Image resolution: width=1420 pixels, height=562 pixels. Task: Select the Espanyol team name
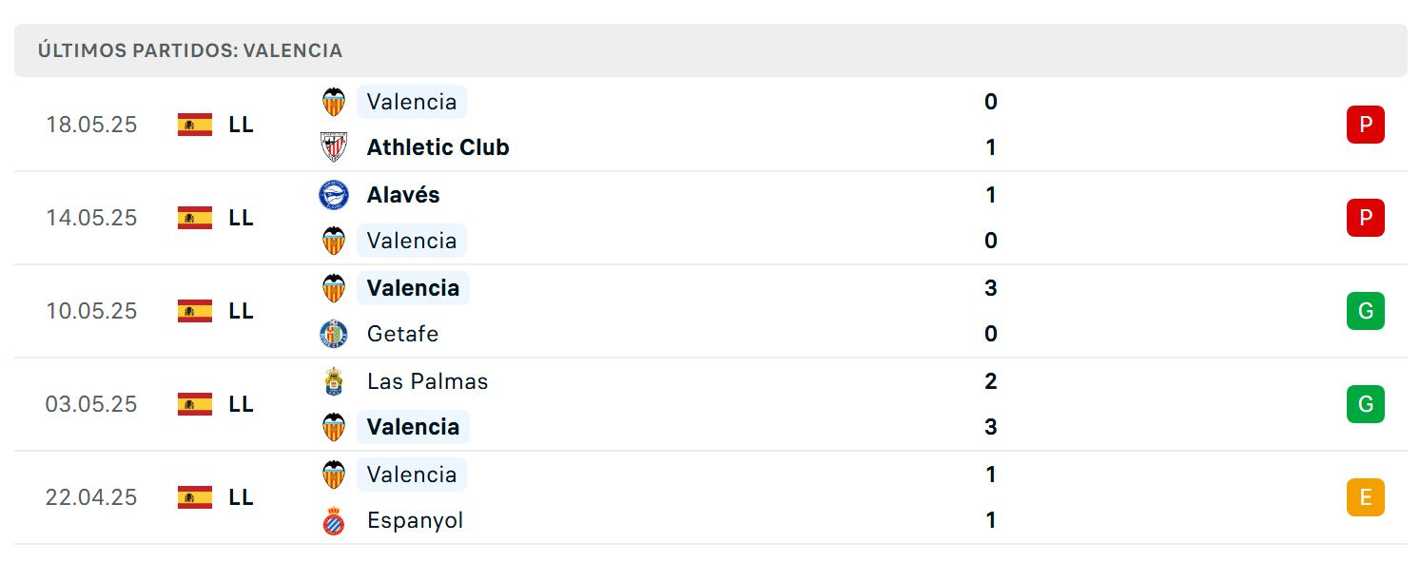415,520
